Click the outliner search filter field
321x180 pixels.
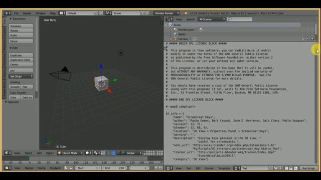point(240,19)
